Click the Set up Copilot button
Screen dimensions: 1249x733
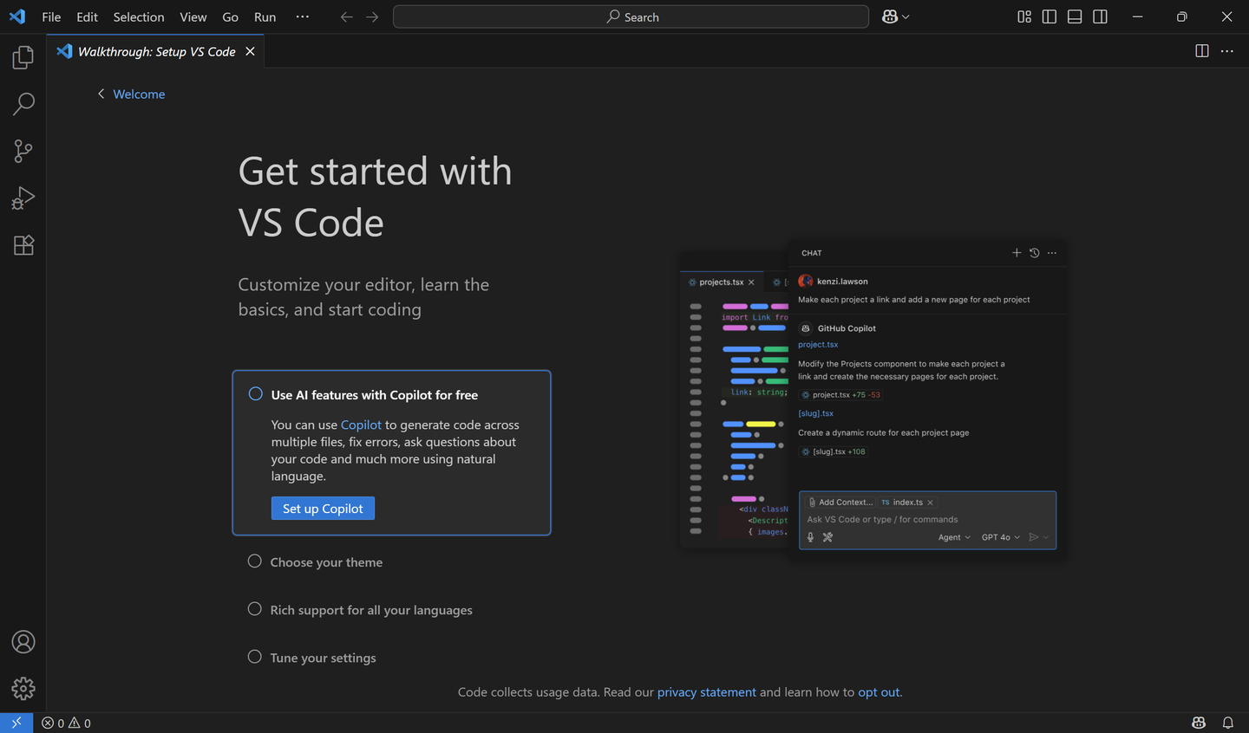(x=323, y=509)
